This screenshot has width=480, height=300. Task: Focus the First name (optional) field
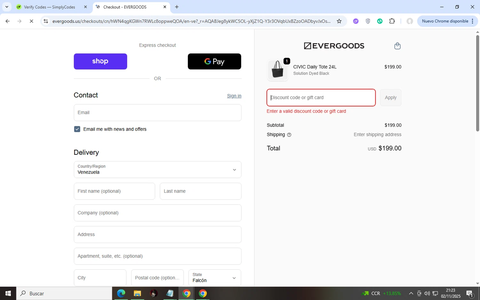(x=114, y=191)
